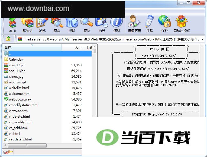Click size value 54,080 of webdown.wav
207x157 pixels.
coord(76,99)
